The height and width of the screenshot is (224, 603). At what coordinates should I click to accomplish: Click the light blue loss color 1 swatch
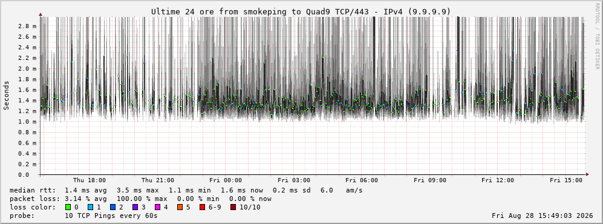pos(90,207)
